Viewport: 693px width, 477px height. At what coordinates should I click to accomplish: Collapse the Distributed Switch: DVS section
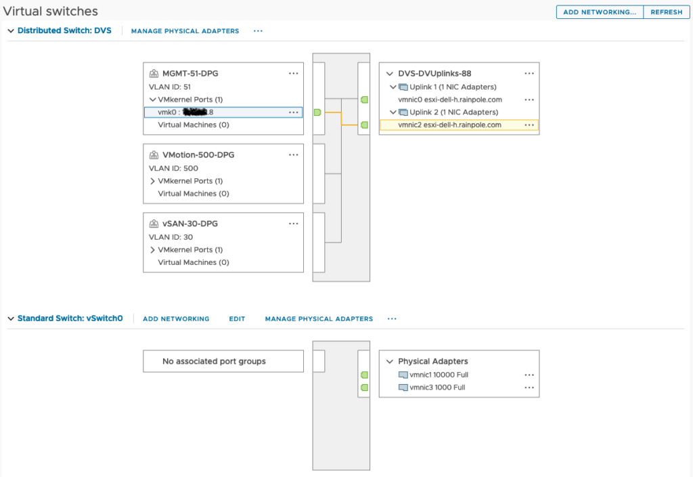point(10,30)
